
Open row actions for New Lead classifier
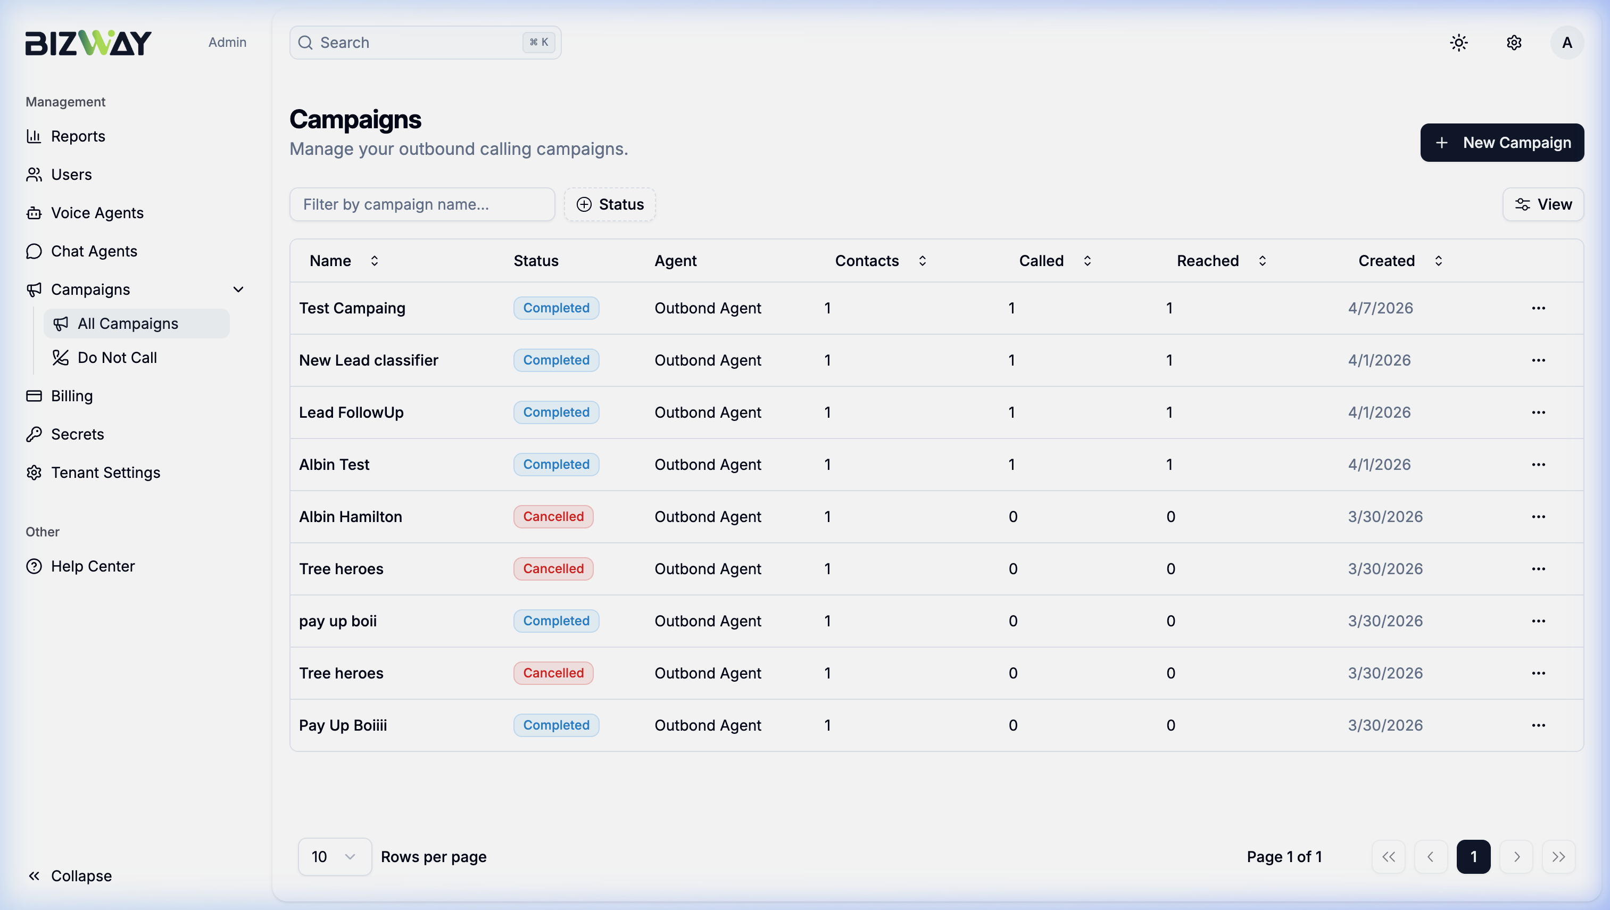[x=1538, y=360]
